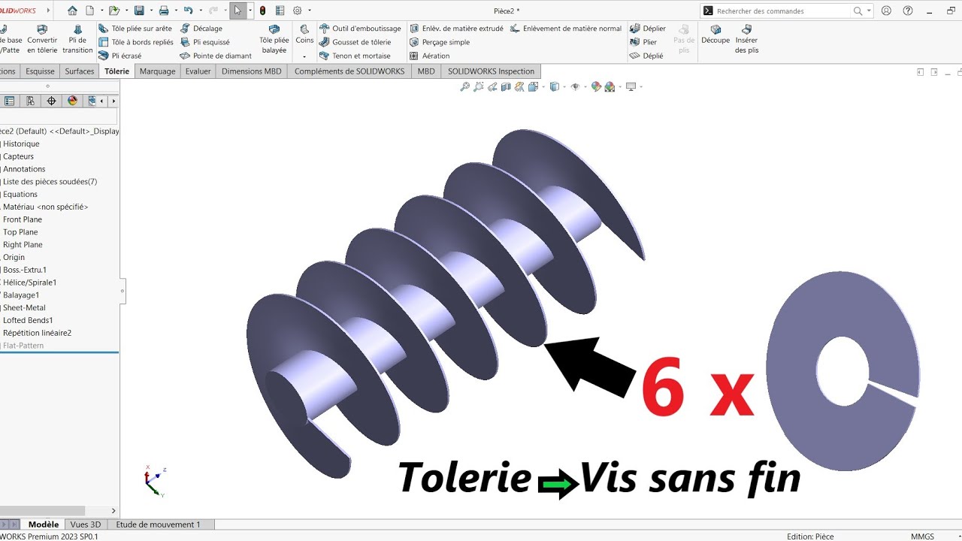The height and width of the screenshot is (541, 962).
Task: Select Pointe de diamant tool
Action: (216, 56)
